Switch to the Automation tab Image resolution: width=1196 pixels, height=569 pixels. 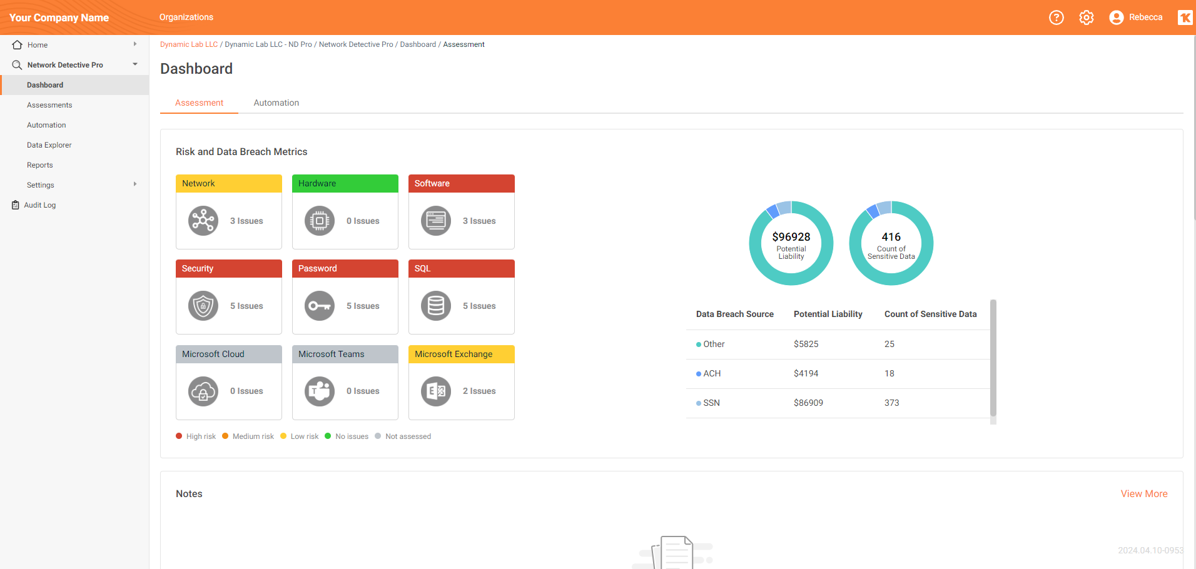pos(276,103)
